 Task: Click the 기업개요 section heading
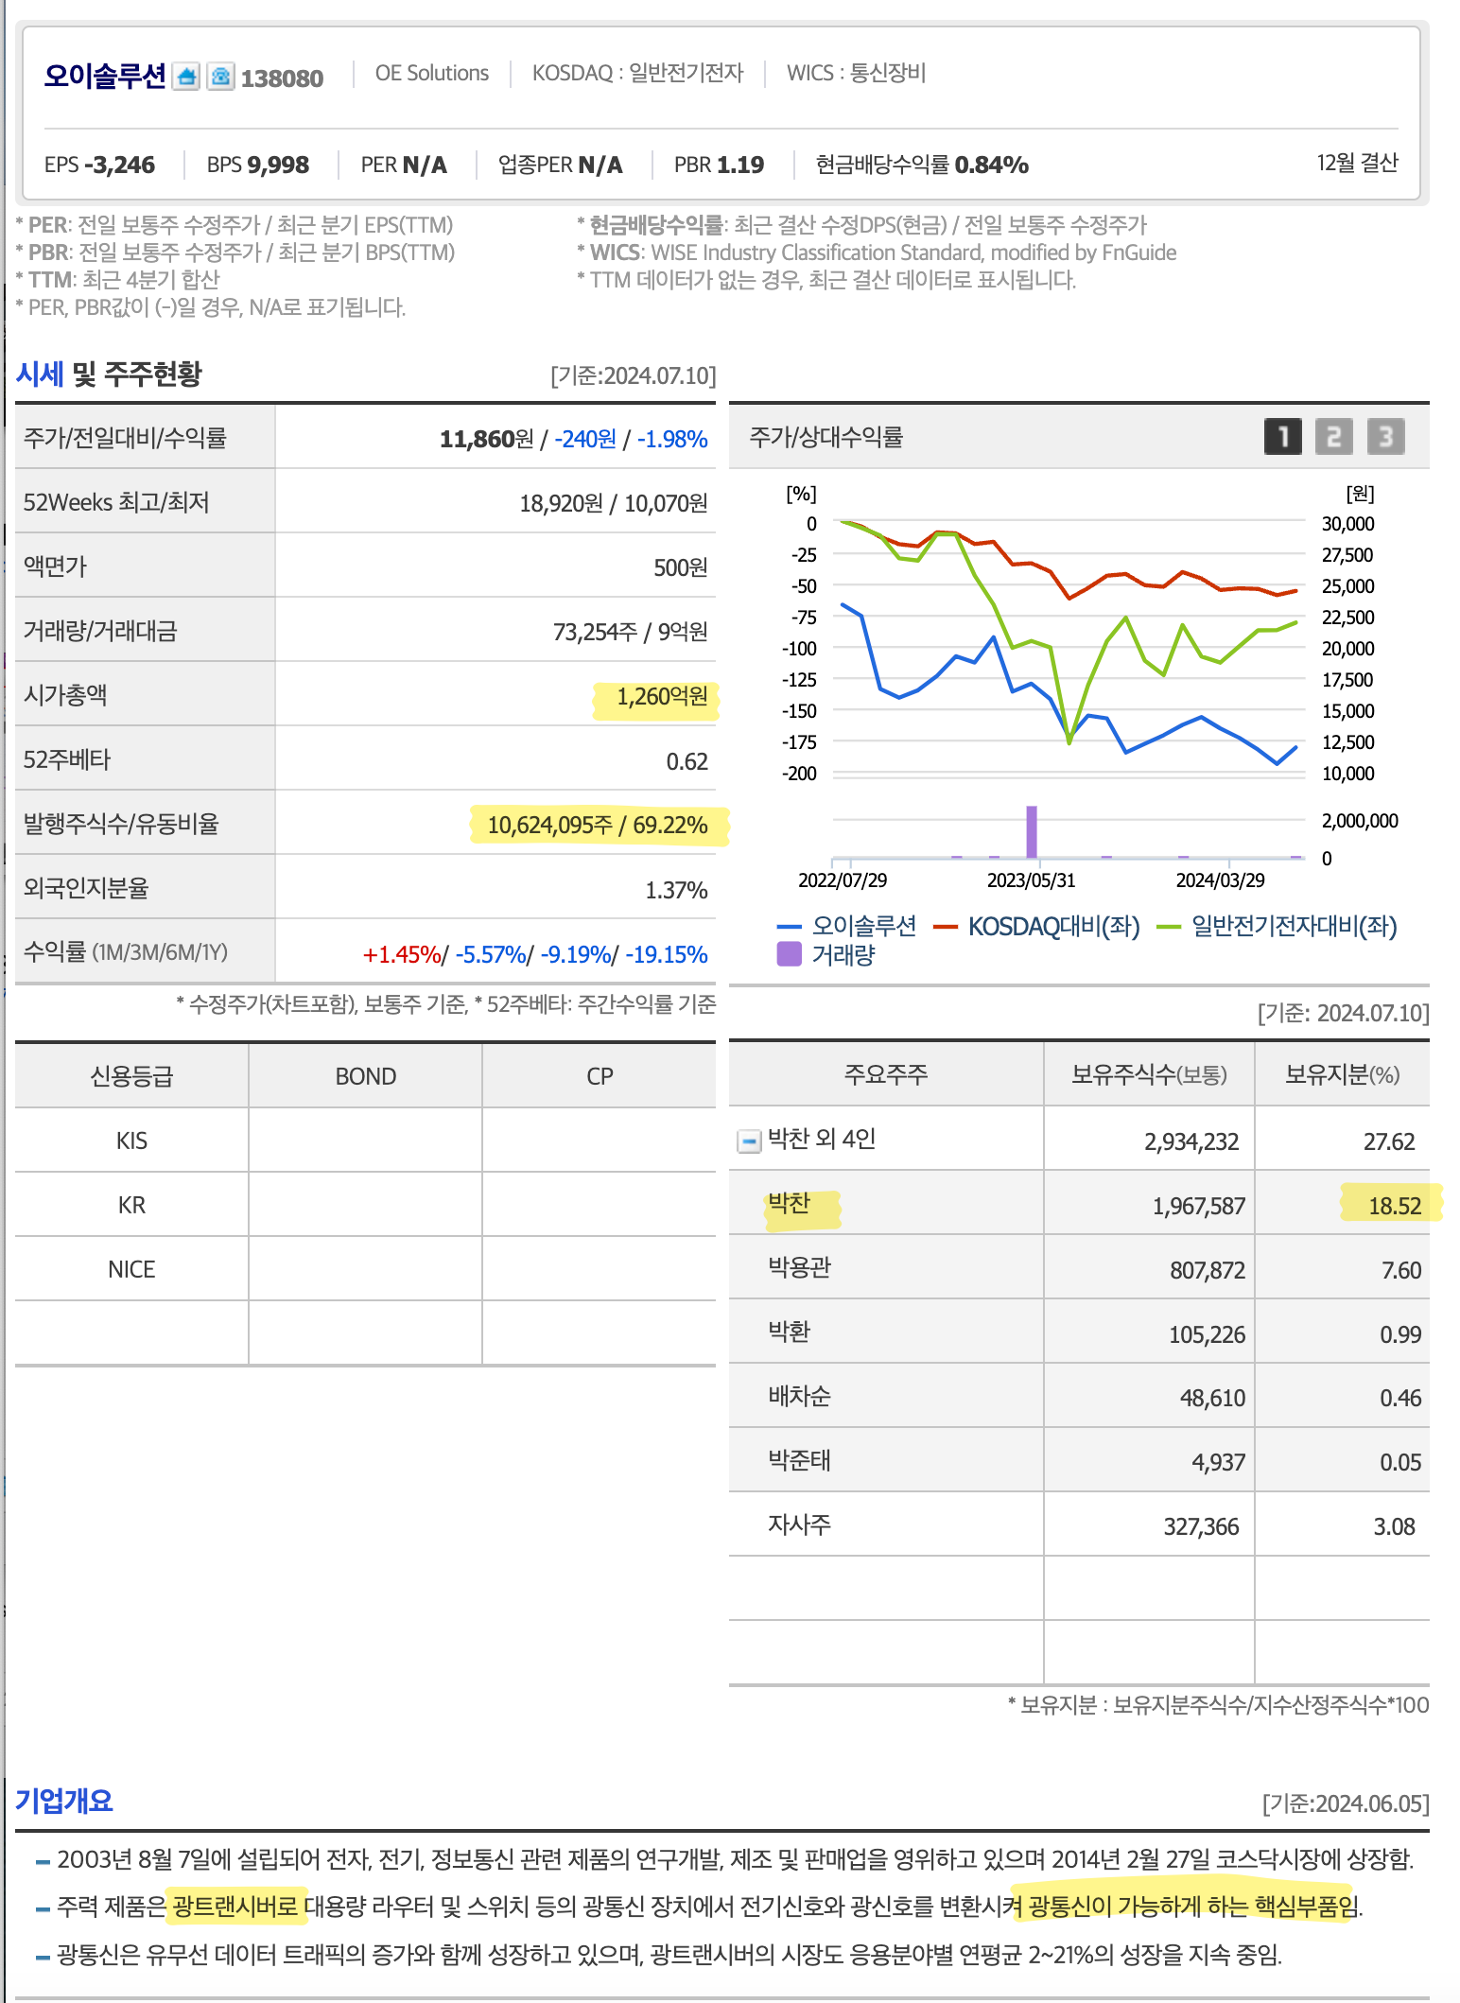pos(64,1801)
